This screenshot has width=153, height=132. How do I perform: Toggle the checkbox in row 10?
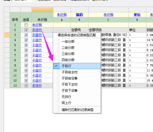tap(26, 71)
